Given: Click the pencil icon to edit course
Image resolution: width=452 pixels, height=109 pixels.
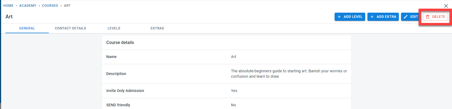Looking at the screenshot, I should click(406, 17).
